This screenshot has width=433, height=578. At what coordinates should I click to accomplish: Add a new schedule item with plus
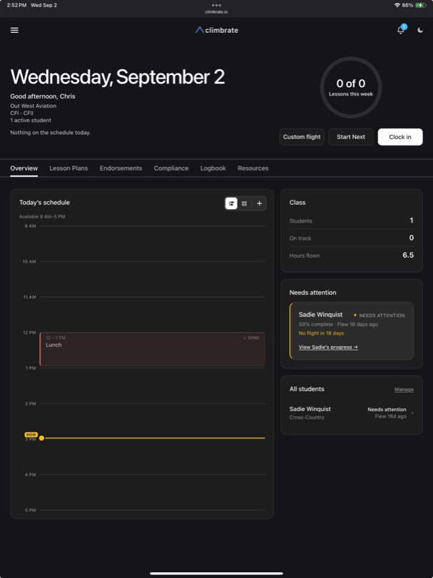(x=260, y=203)
